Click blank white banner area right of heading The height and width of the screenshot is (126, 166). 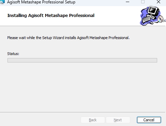(x=117, y=16)
